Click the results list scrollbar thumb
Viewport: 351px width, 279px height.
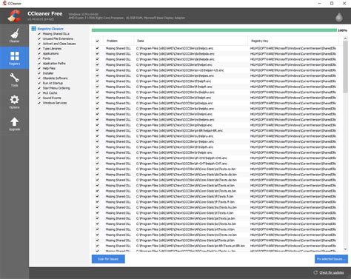345,67
